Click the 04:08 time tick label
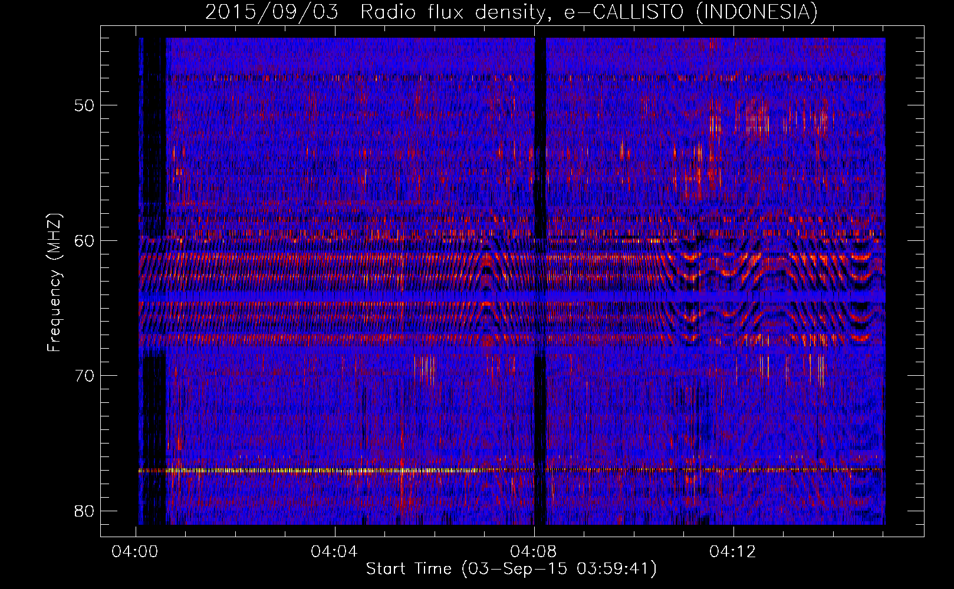This screenshot has width=954, height=589. 534,552
